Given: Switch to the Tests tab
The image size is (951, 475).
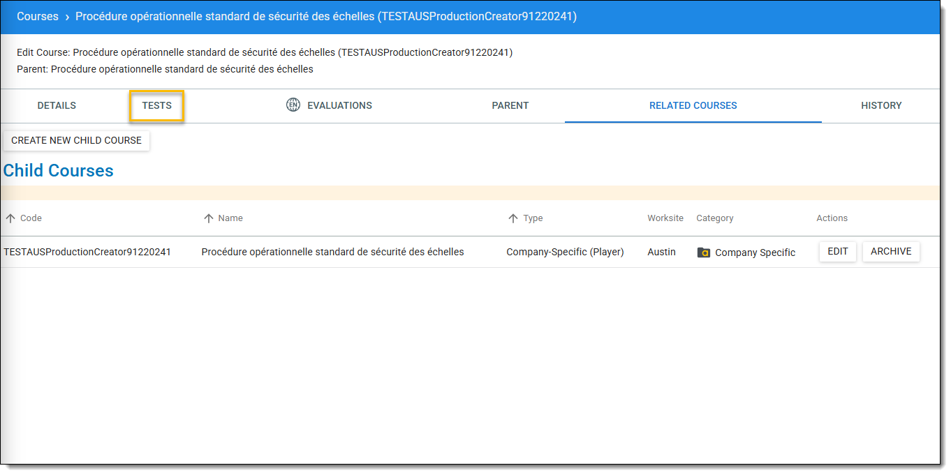Looking at the screenshot, I should click(x=156, y=106).
